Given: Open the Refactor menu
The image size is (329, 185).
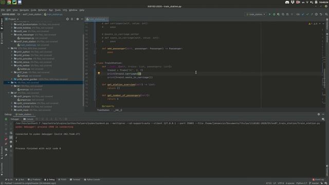Looking at the screenshot, I should 42,10.
